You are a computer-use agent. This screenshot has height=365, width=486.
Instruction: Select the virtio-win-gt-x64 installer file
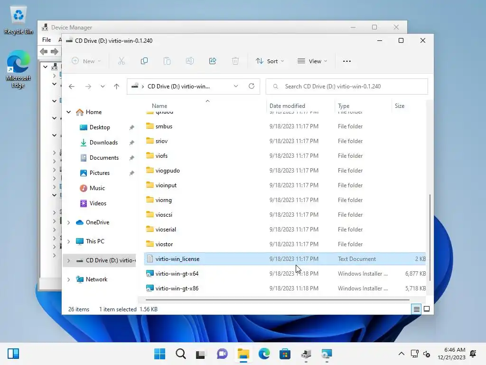[285, 274]
